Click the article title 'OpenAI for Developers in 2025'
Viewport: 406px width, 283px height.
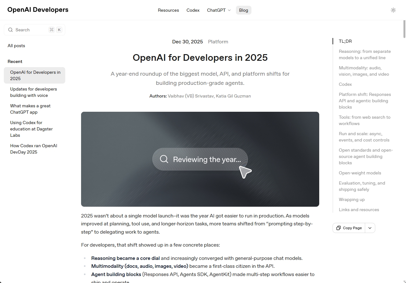200,58
